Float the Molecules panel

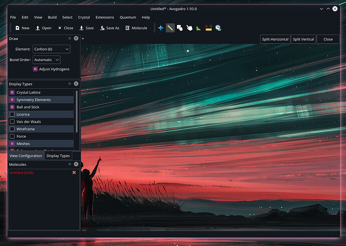(70, 164)
